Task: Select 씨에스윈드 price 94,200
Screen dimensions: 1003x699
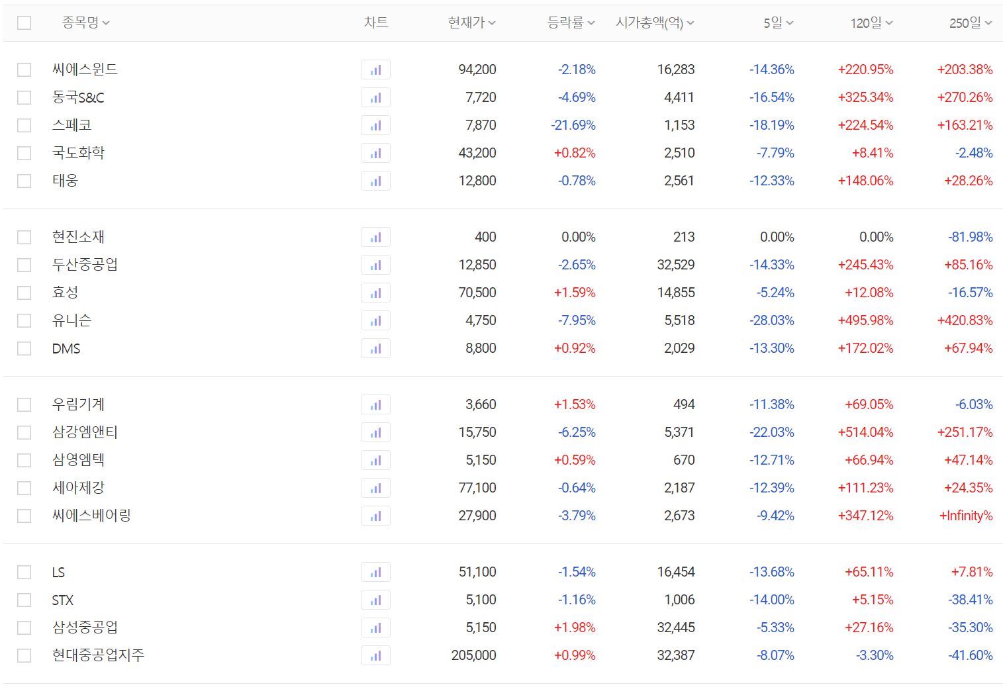Action: tap(477, 70)
